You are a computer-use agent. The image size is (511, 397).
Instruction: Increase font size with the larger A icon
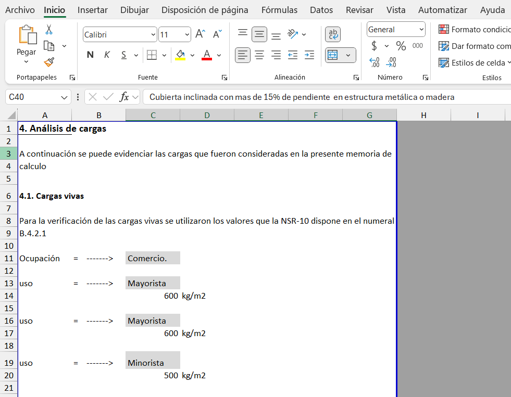[x=200, y=34]
